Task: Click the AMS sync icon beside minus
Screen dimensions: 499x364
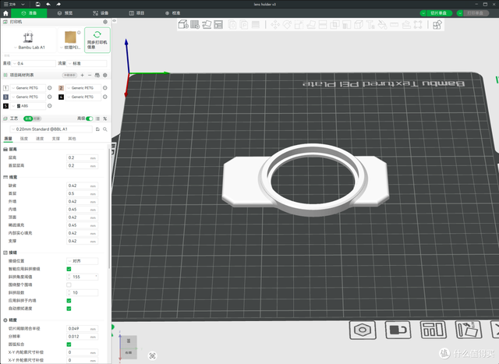Action: tap(97, 75)
